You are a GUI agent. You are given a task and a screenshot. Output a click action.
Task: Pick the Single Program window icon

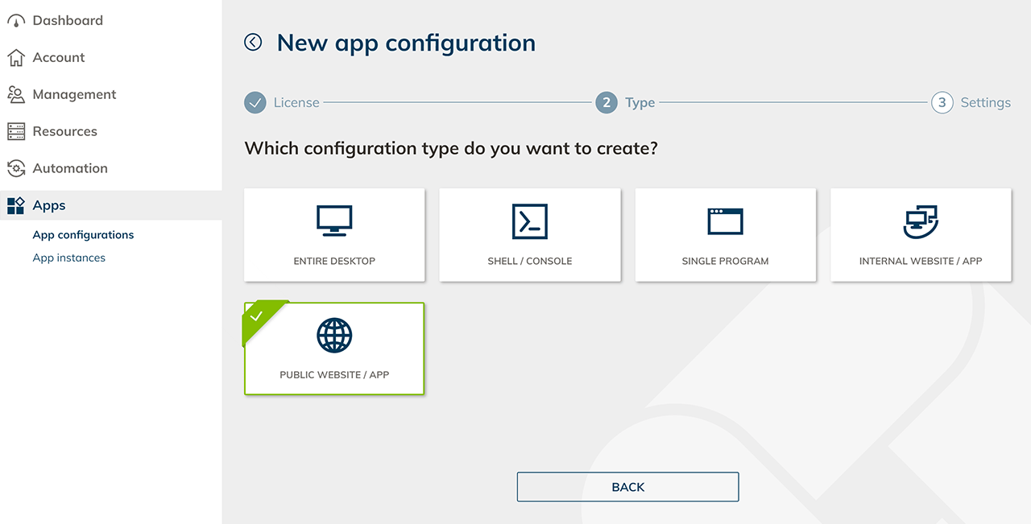[x=725, y=221]
